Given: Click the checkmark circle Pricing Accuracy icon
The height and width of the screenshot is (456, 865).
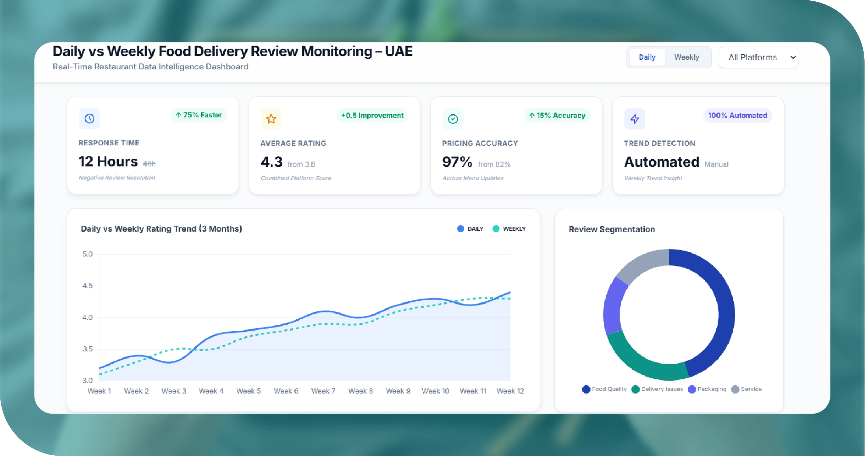Looking at the screenshot, I should tap(453, 119).
